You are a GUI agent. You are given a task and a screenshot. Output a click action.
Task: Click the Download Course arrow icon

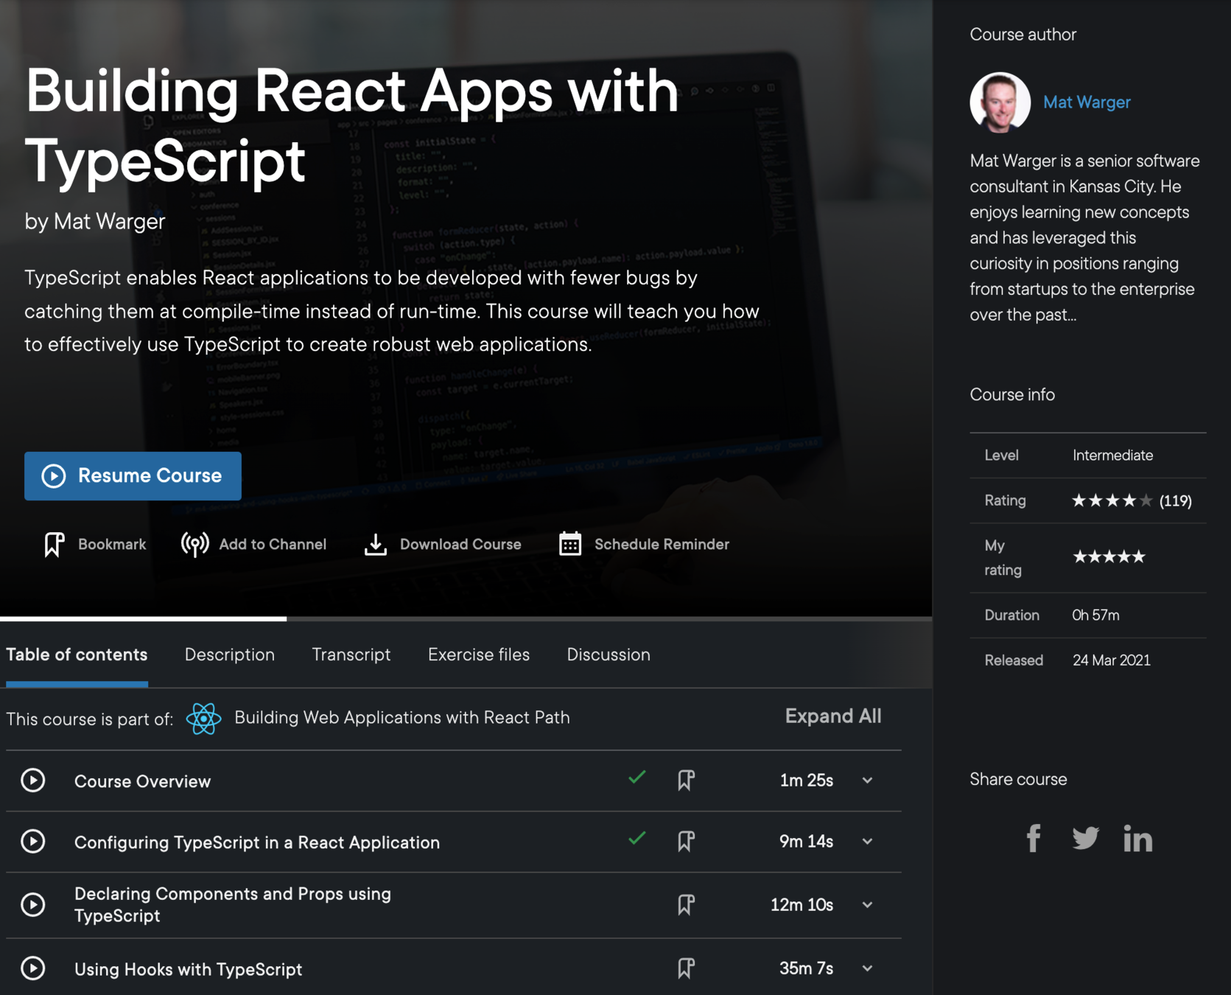[x=376, y=545]
